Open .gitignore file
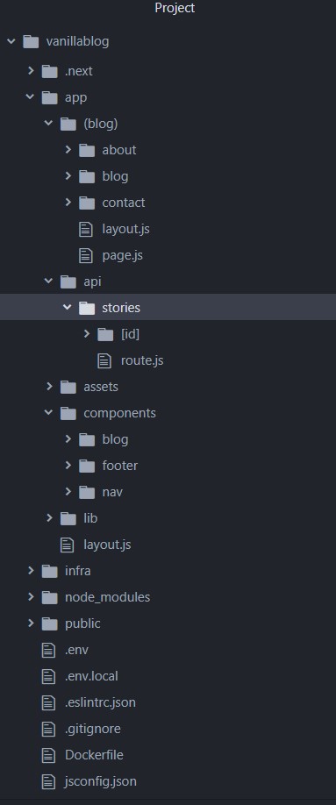Viewport: 336px width, 805px height. 168,729
